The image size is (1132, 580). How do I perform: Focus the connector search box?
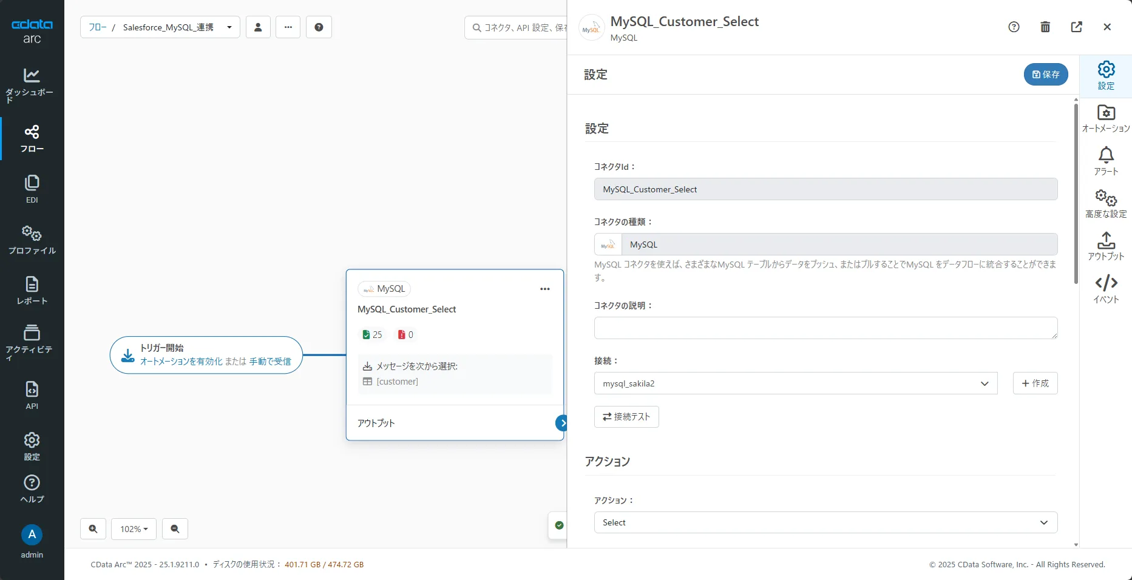[516, 27]
